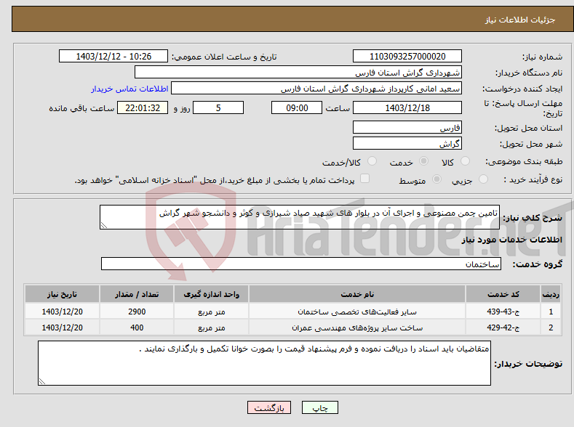This screenshot has height=427, width=574.
Task: Click service code ج-42-429 cell
Action: pyautogui.click(x=503, y=328)
